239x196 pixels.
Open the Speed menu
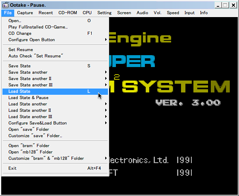(173, 13)
